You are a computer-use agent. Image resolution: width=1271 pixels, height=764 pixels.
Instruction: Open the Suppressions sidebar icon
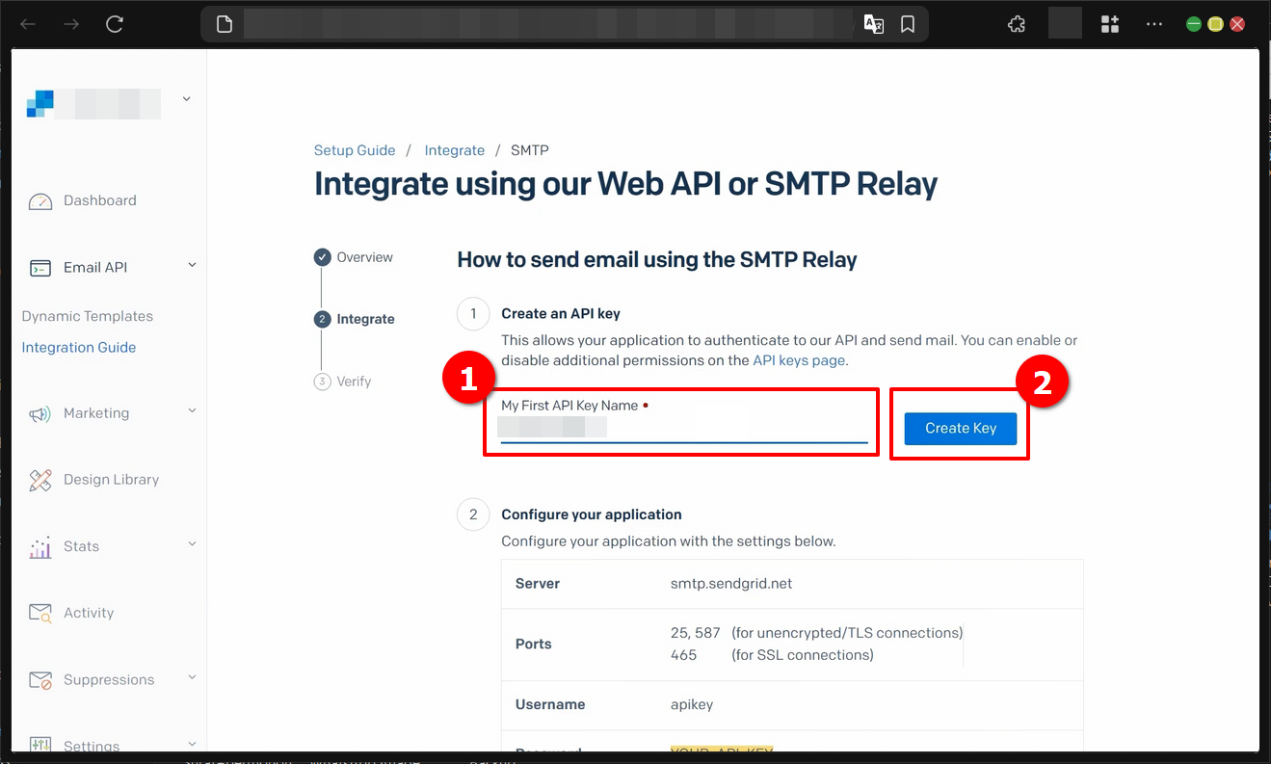click(x=40, y=679)
